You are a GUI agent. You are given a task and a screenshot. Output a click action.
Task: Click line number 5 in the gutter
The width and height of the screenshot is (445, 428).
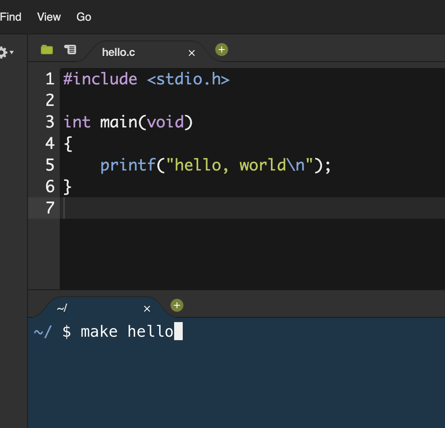pos(49,165)
